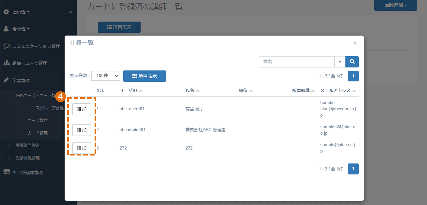Click pencil icon beside 学習管理
The image size is (427, 205).
pyautogui.click(x=6, y=80)
